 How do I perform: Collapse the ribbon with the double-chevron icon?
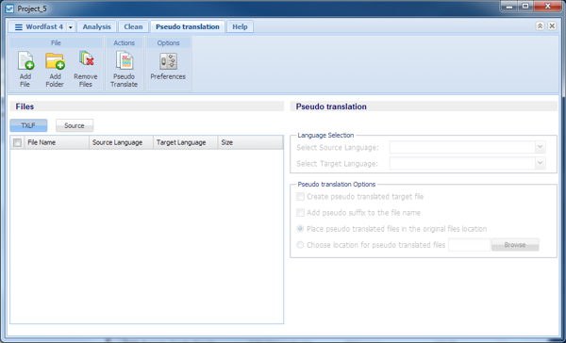pos(540,26)
